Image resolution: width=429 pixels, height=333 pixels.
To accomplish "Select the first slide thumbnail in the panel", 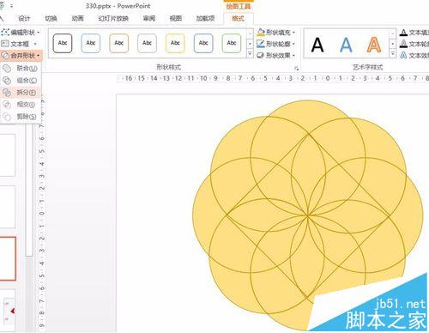I will click(7, 155).
